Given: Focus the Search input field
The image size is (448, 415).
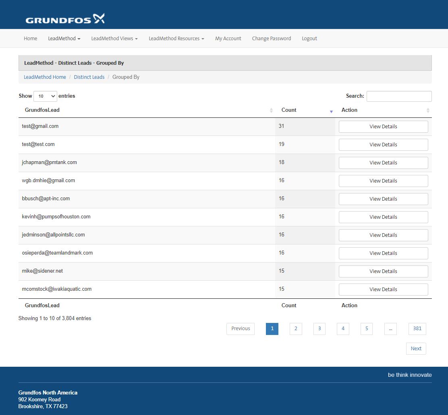Looking at the screenshot, I should click(x=399, y=96).
